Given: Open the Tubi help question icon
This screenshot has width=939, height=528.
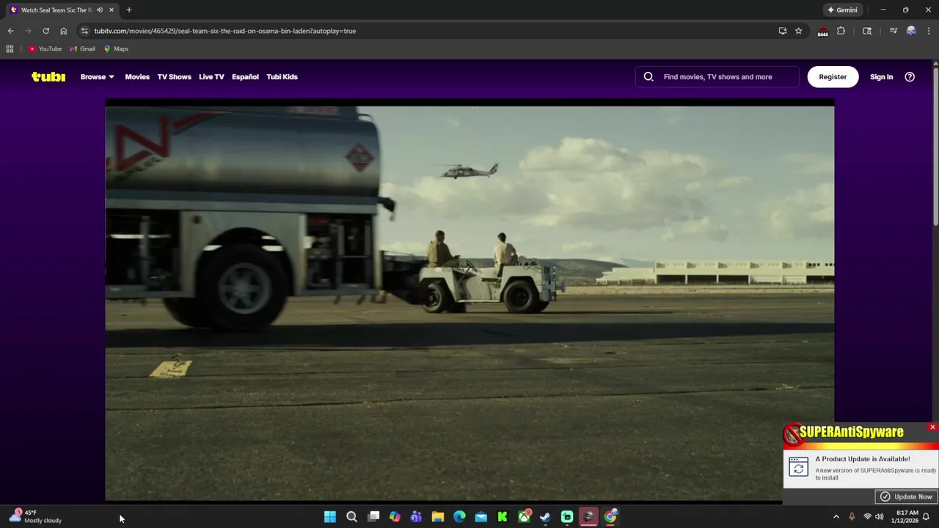Looking at the screenshot, I should (910, 76).
